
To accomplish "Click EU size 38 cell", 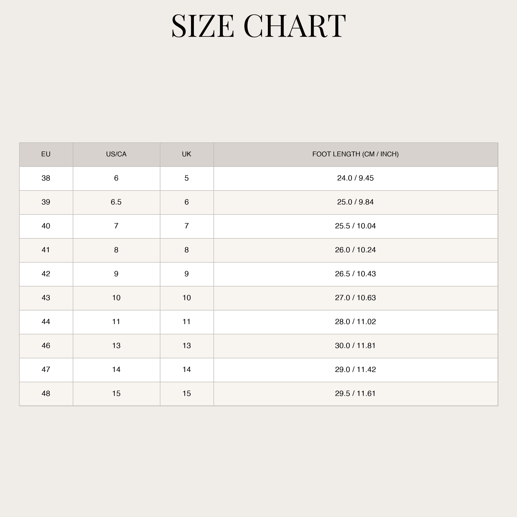I will pyautogui.click(x=46, y=178).
